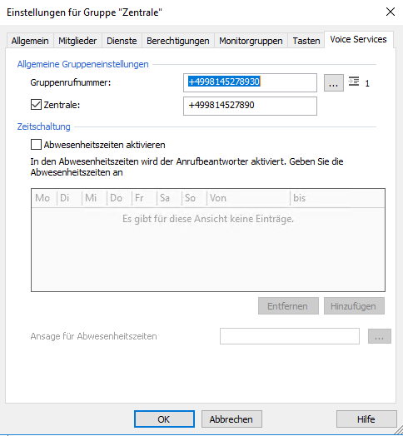Viewport: 403px width, 436px height.
Task: Cancel with the Abbrechen button
Action: click(x=231, y=419)
